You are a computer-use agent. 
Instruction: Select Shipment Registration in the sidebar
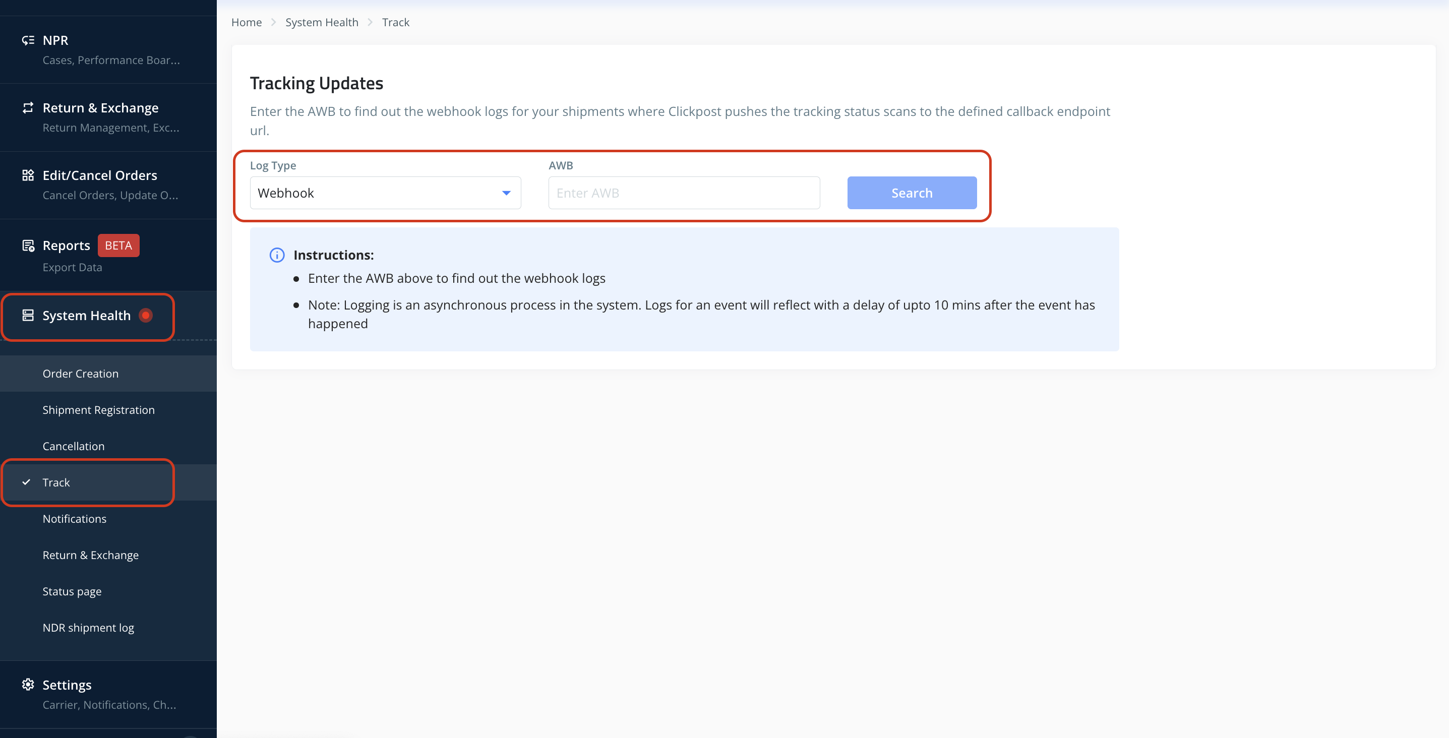(x=98, y=410)
